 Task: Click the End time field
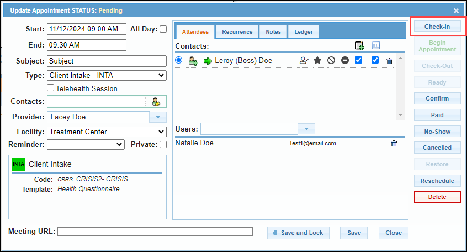(87, 45)
